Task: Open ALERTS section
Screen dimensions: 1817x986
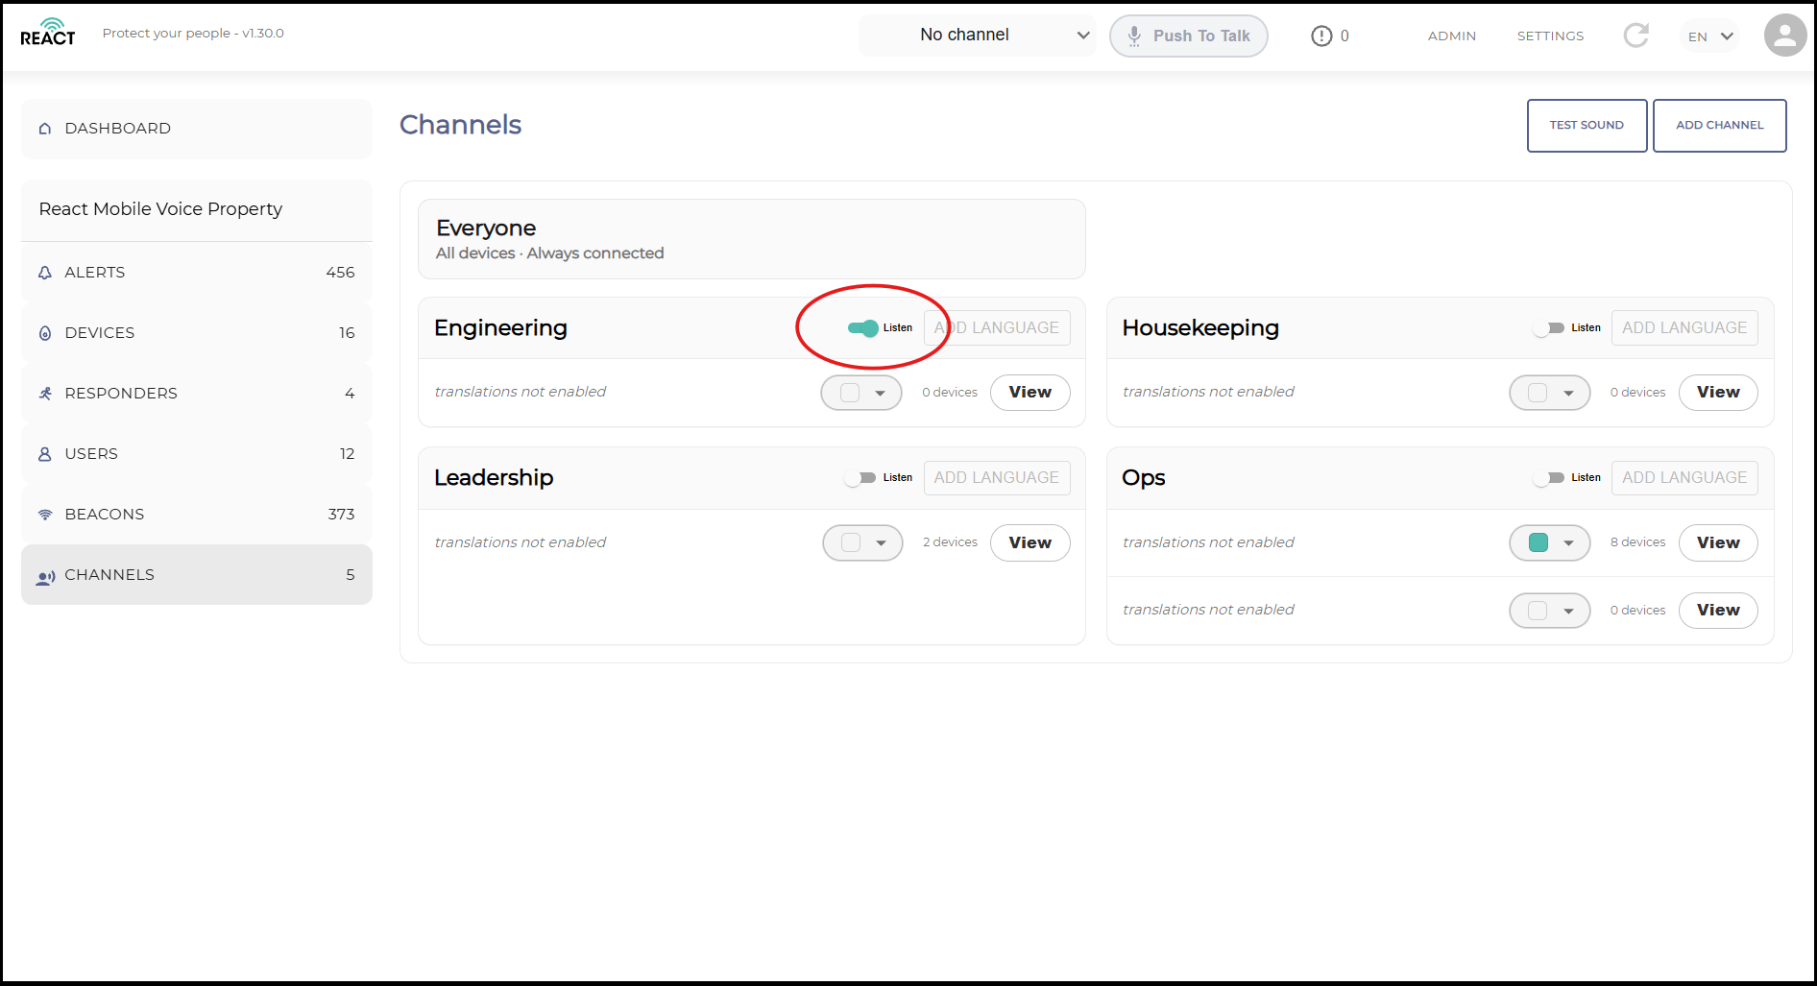Action: pos(197,273)
